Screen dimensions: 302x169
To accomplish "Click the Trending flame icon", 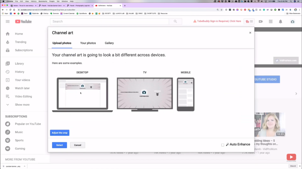I will click(x=7, y=42).
